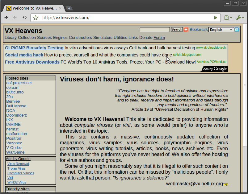Screen dimensions: 248x194
Task: Open Free Antivirus Downloads ad link
Action: [x=32, y=62]
